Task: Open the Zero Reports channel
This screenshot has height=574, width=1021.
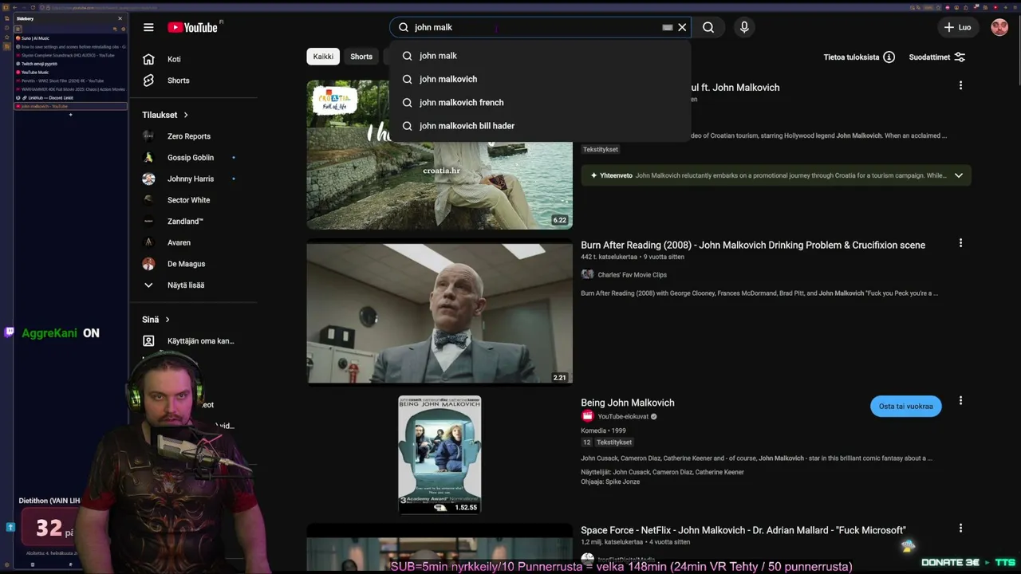Action: point(189,136)
